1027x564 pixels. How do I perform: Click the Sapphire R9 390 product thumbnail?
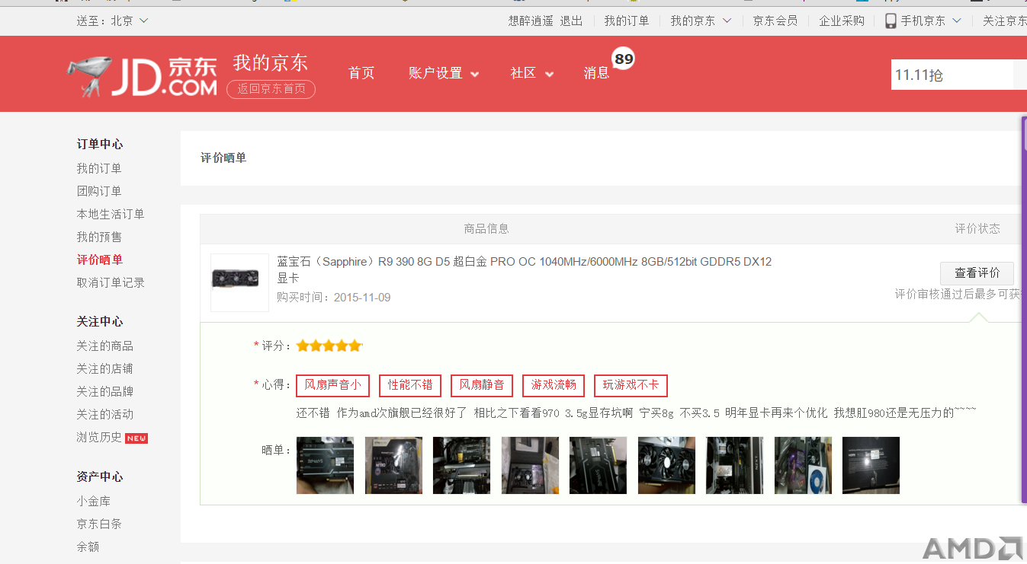[239, 282]
